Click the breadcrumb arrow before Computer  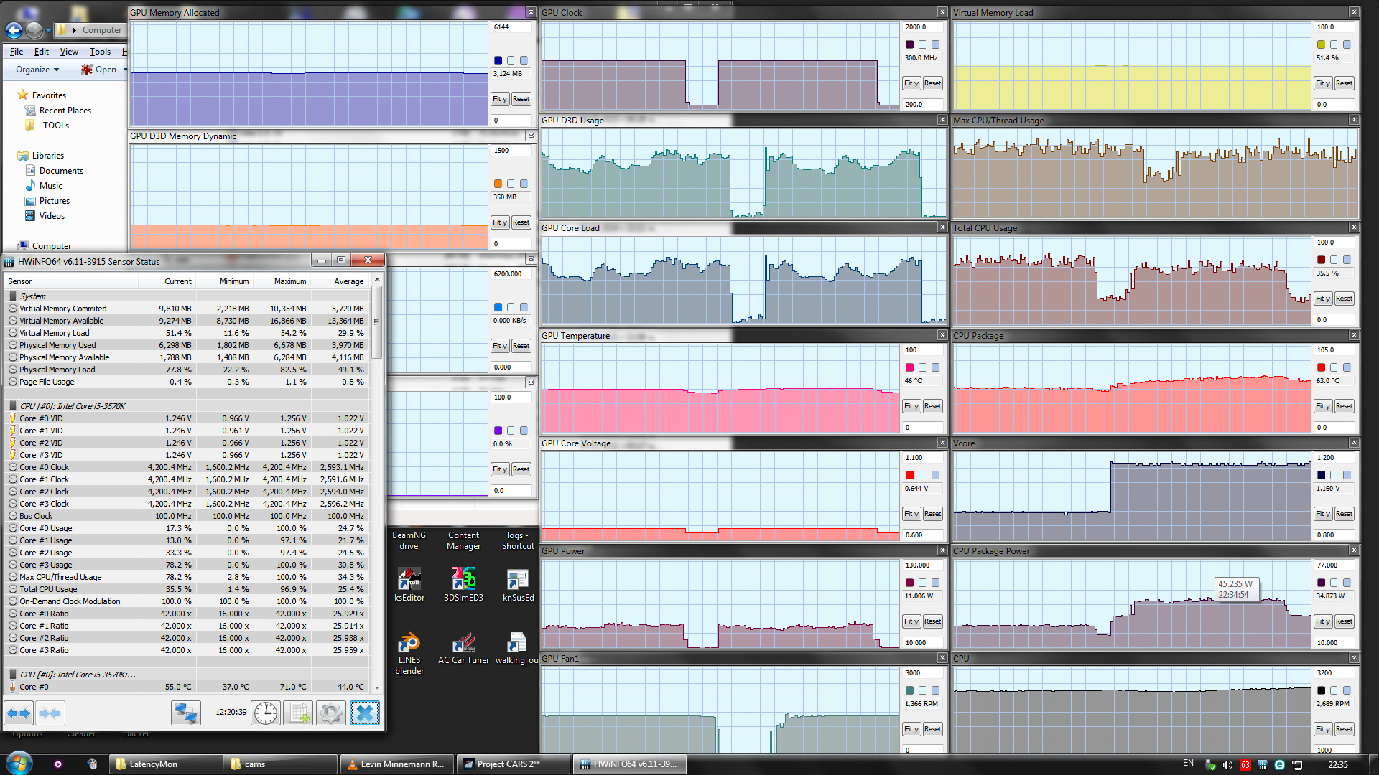(75, 30)
